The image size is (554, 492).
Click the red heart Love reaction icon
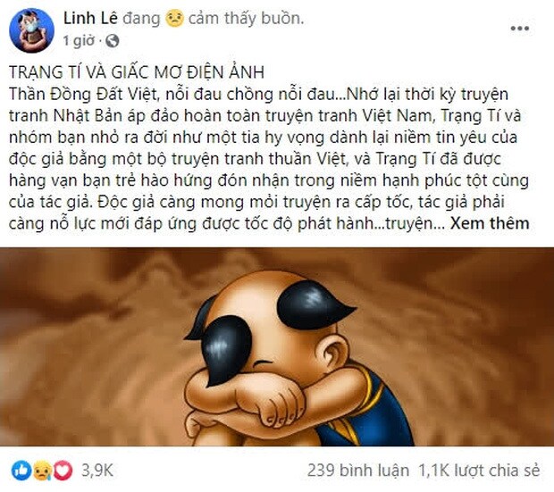[63, 471]
